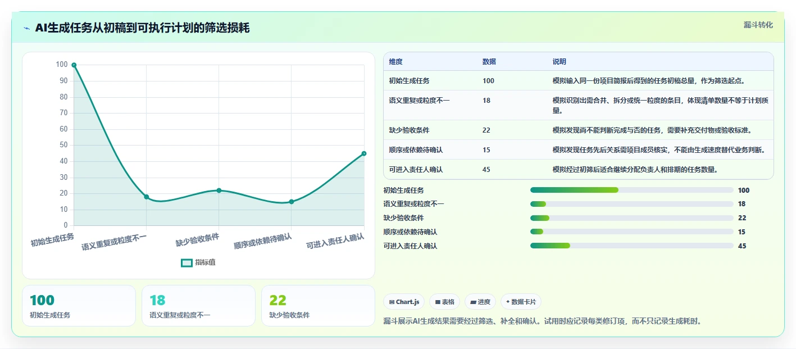Click the 可进入责任人确认 x-axis label on chart
This screenshot has height=349, width=796.
[x=335, y=242]
